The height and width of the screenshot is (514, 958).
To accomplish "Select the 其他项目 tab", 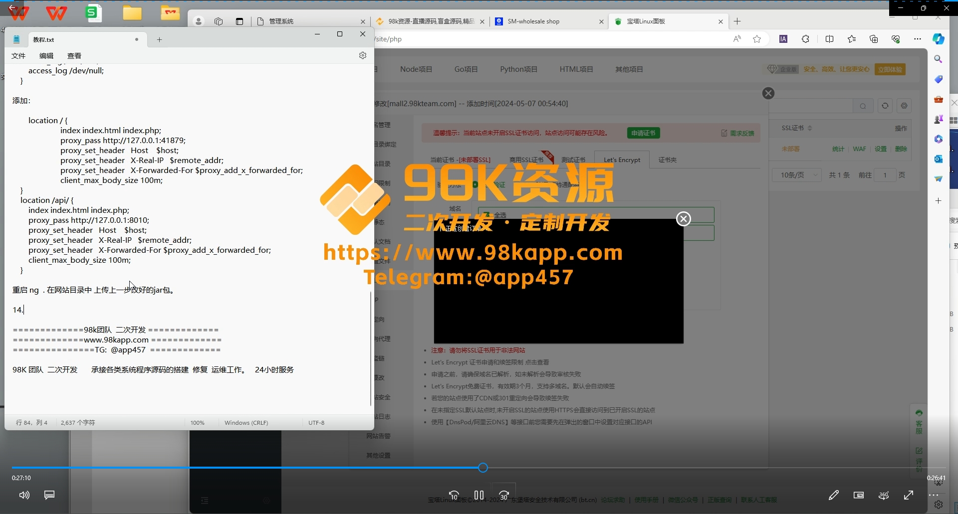I will 629,69.
